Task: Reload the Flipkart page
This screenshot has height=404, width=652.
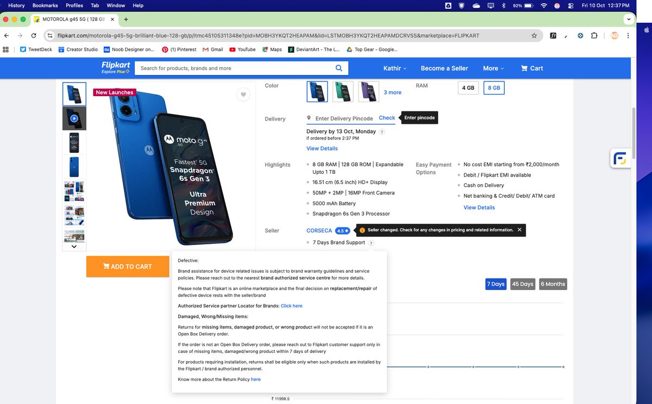Action: point(34,35)
